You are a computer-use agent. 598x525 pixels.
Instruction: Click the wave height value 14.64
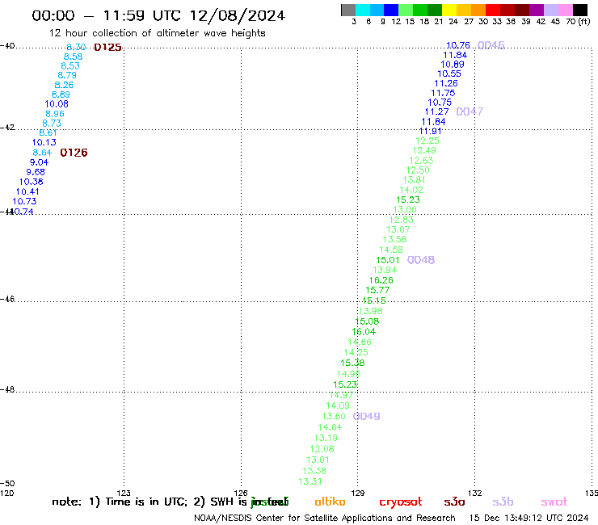click(x=330, y=427)
